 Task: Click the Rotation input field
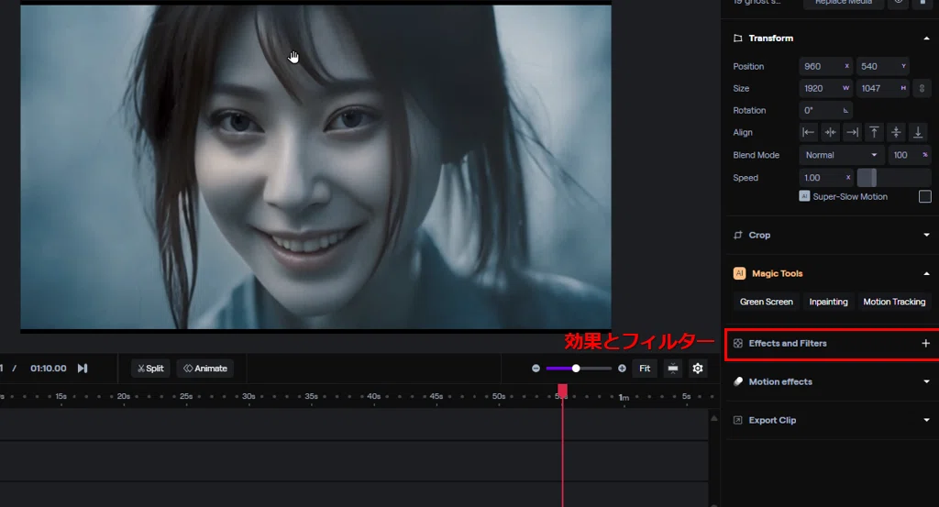coord(826,111)
